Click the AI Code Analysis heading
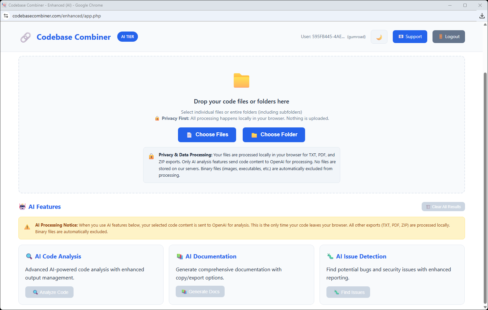The width and height of the screenshot is (488, 310). click(58, 256)
